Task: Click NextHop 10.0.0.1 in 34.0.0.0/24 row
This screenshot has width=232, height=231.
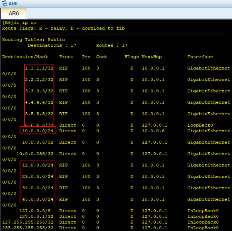Action: coord(153,188)
